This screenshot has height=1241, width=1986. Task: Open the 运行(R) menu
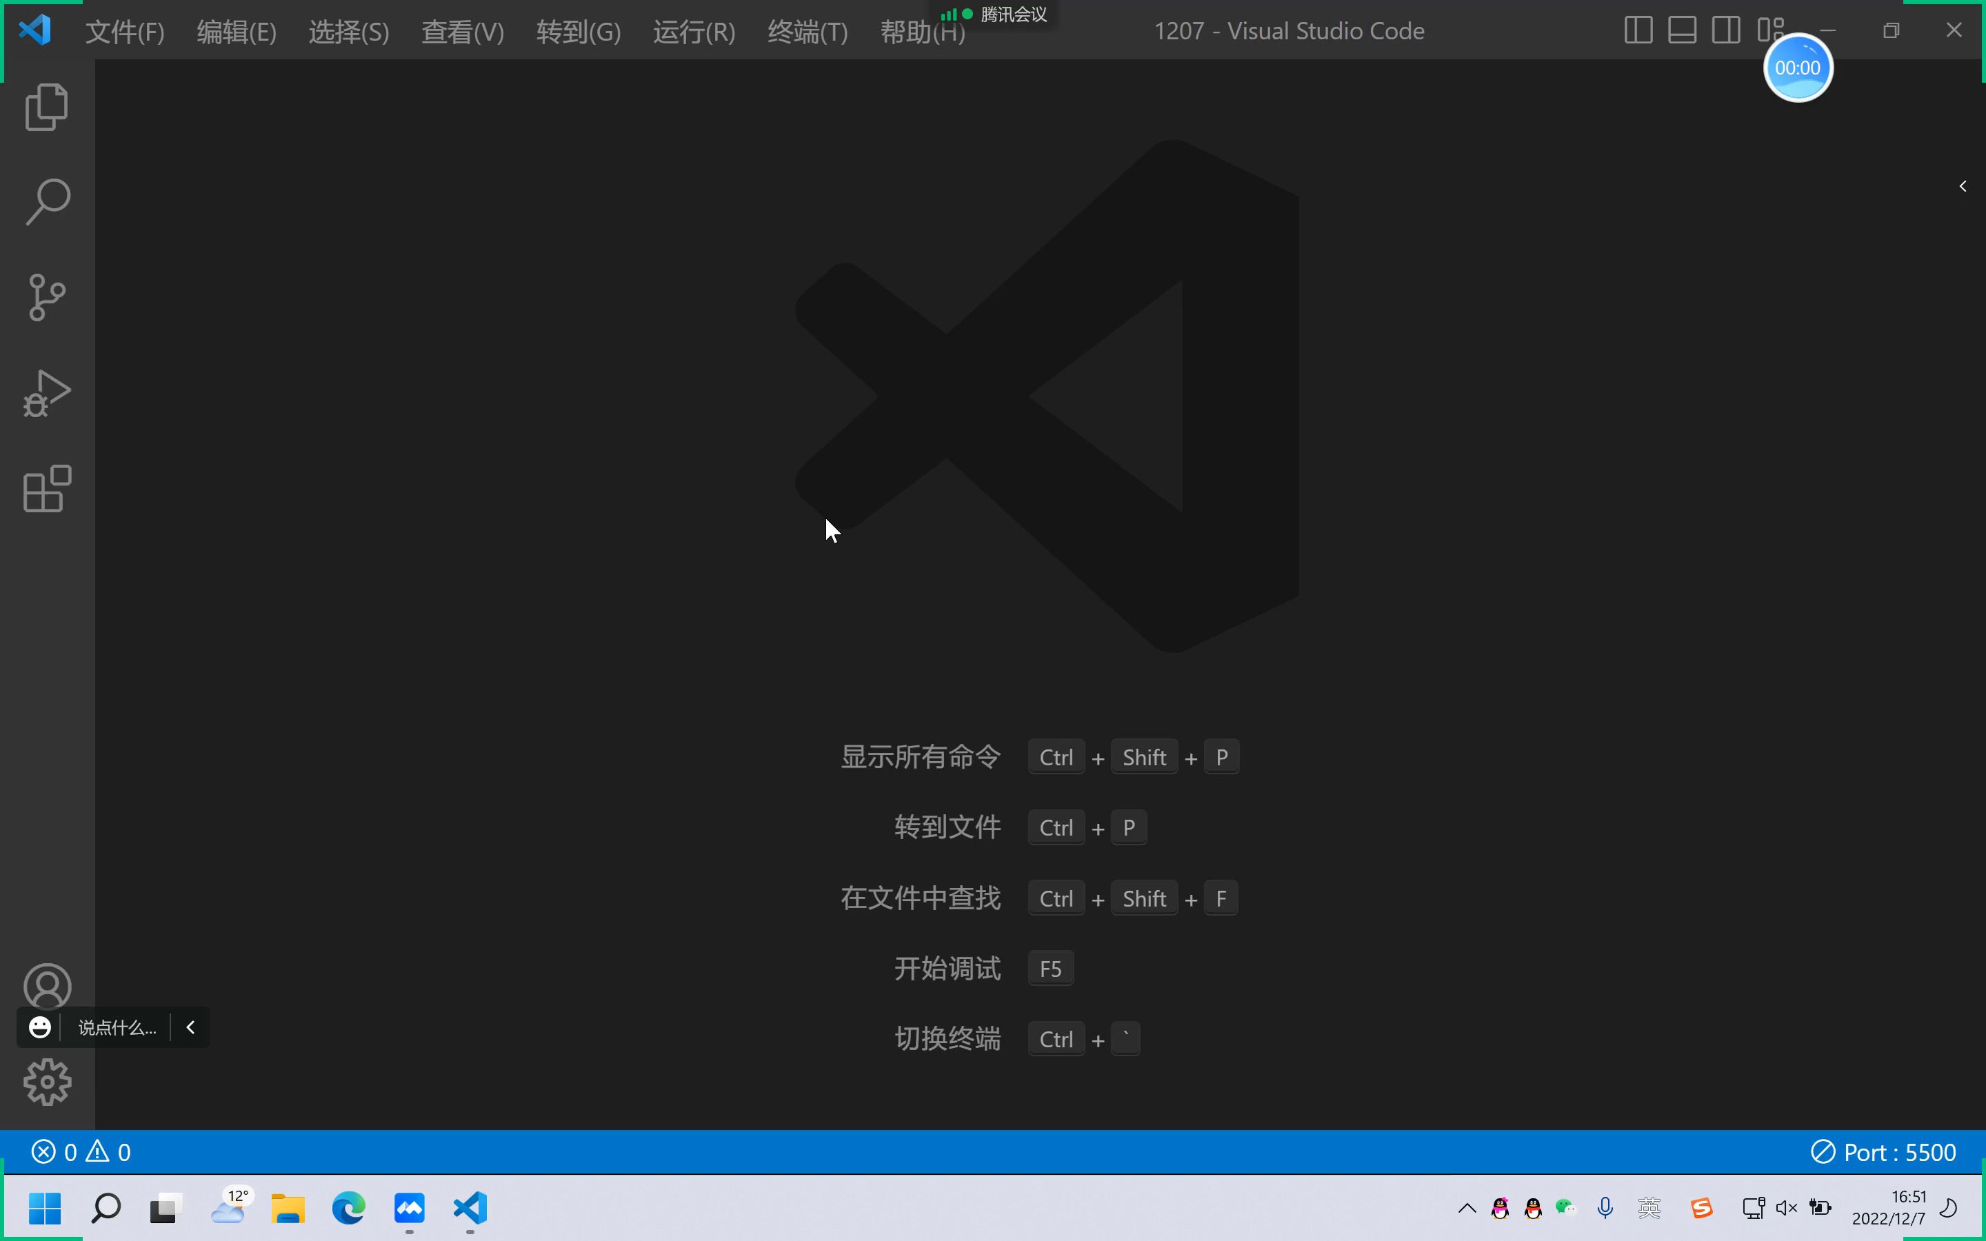coord(694,32)
